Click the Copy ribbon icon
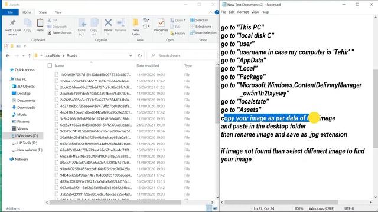This screenshot has height=212, width=378. [28, 23]
